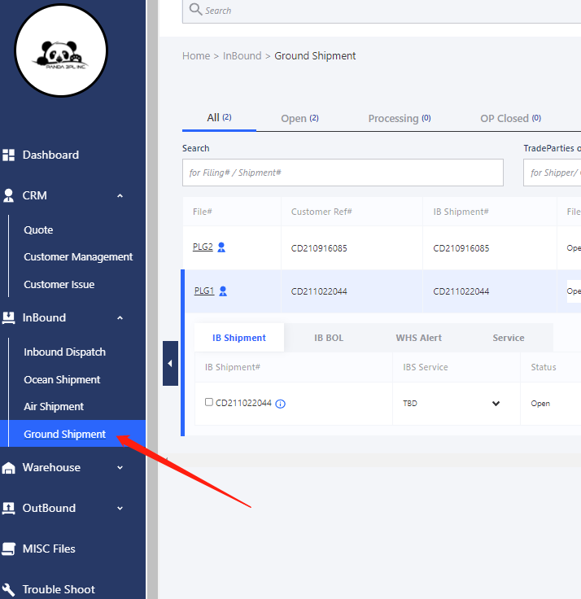Viewport: 581px width, 599px height.
Task: Expand the OutBound menu section
Action: pos(120,508)
